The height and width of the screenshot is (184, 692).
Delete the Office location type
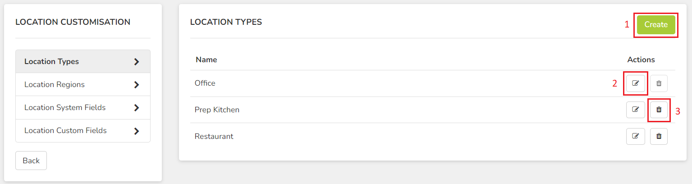[659, 83]
